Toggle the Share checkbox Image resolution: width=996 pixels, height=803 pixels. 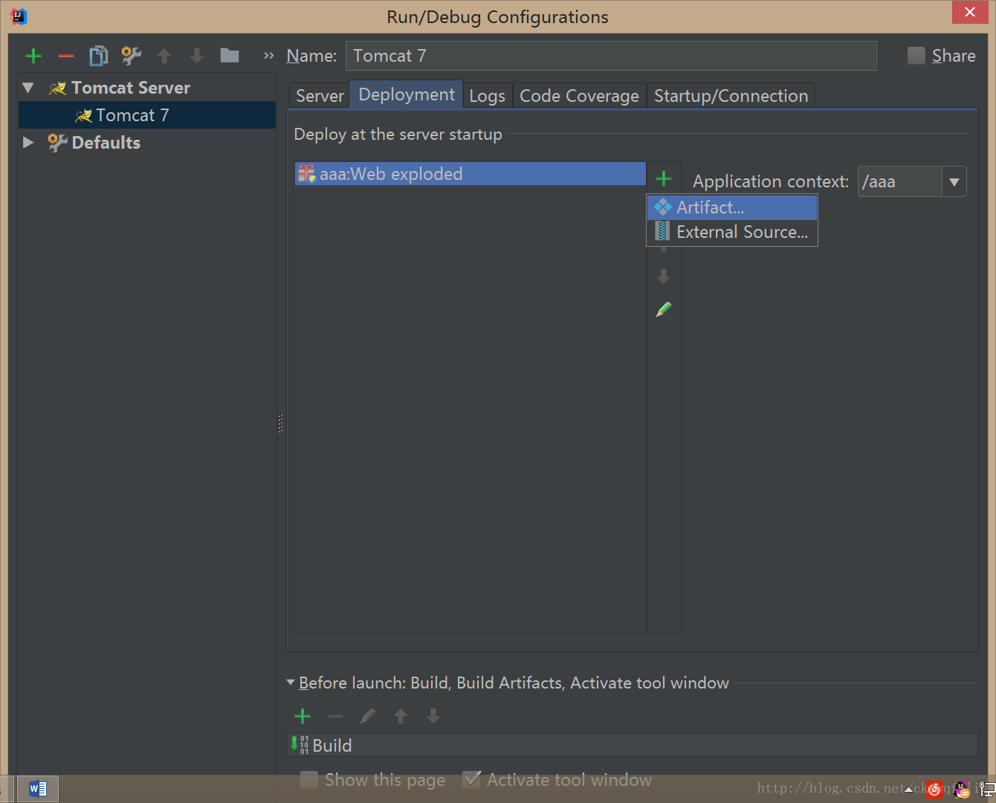point(916,56)
